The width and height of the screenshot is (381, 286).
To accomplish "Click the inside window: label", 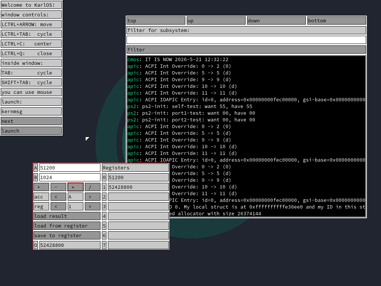I will [x=31, y=63].
